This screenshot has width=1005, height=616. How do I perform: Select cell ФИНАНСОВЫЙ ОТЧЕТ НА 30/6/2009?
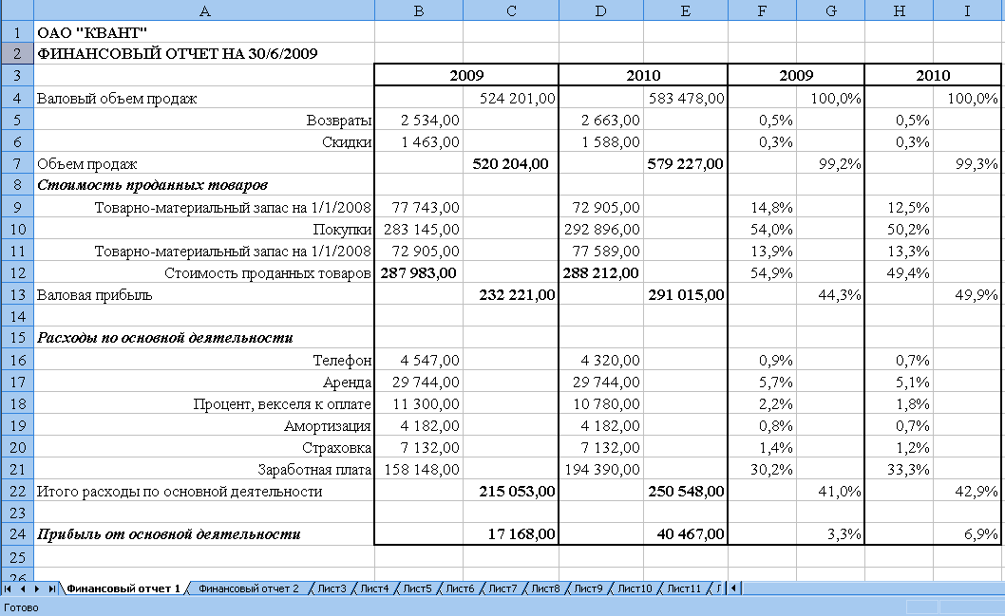click(204, 53)
